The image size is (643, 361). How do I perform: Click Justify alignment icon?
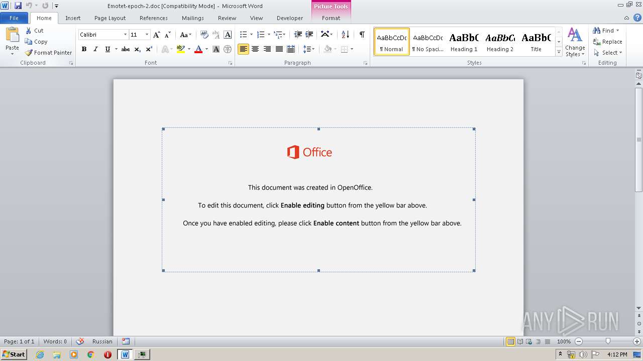click(x=279, y=49)
